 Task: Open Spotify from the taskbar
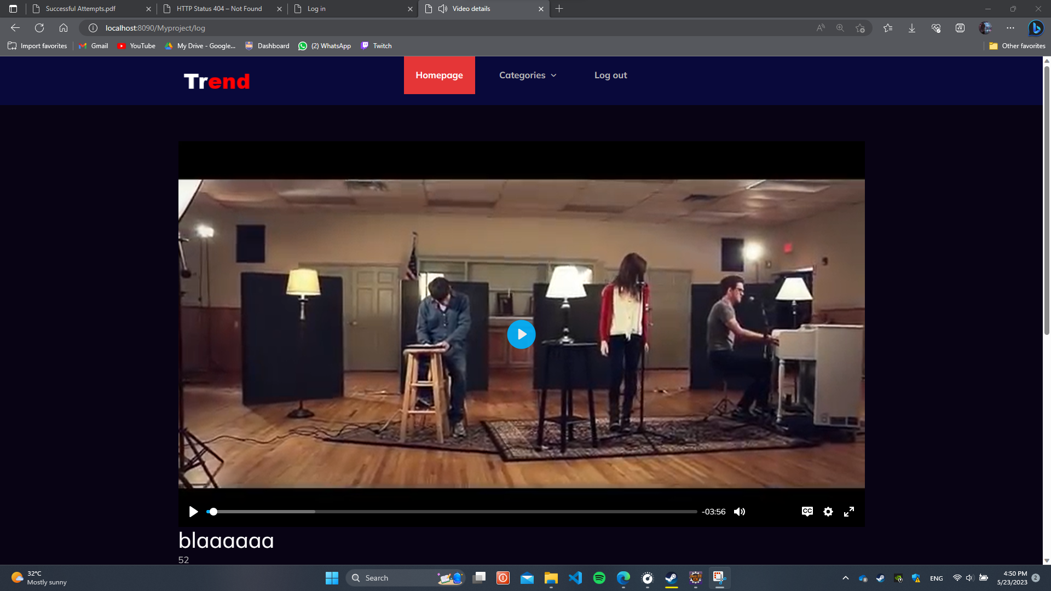click(599, 578)
